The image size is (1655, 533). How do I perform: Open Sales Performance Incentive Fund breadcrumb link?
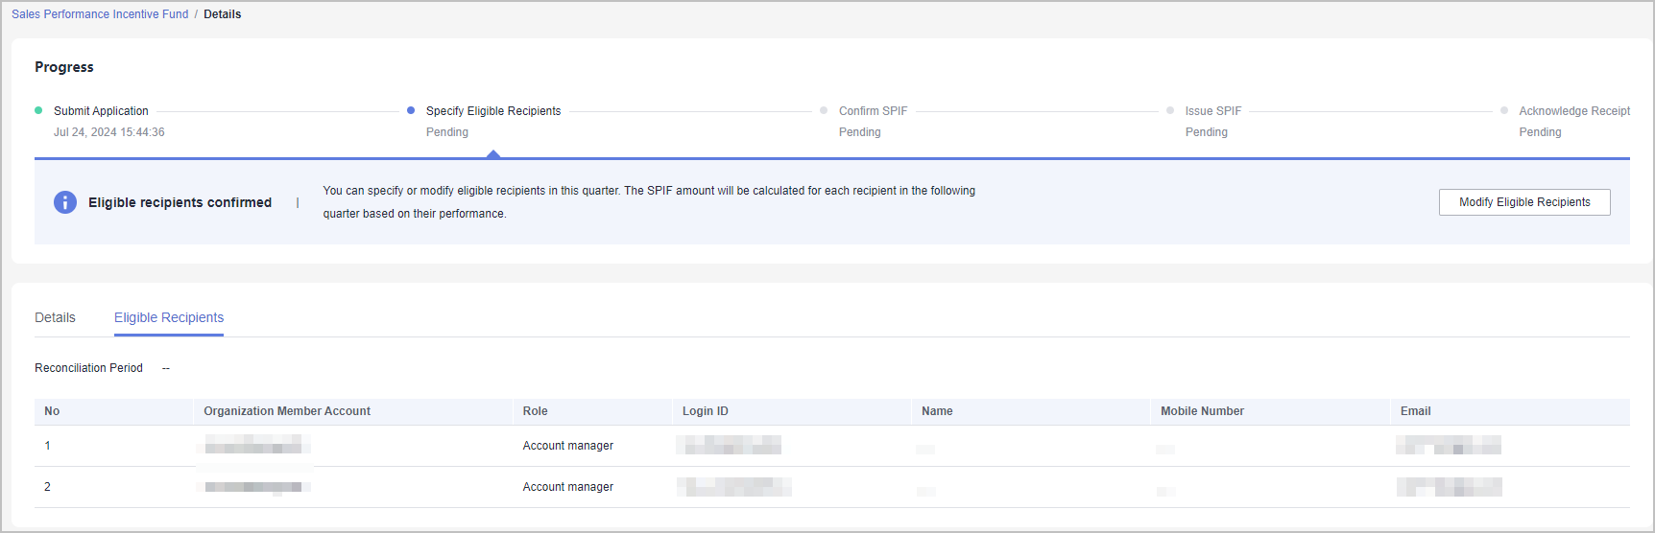click(100, 14)
